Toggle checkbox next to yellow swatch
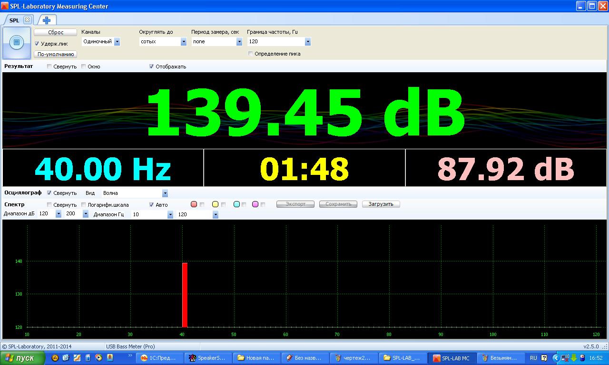This screenshot has height=365, width=609. (224, 205)
